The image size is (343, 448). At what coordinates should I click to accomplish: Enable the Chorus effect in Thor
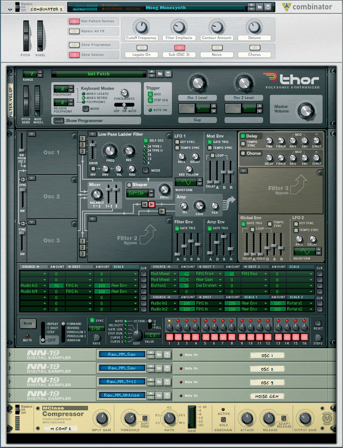pos(243,153)
